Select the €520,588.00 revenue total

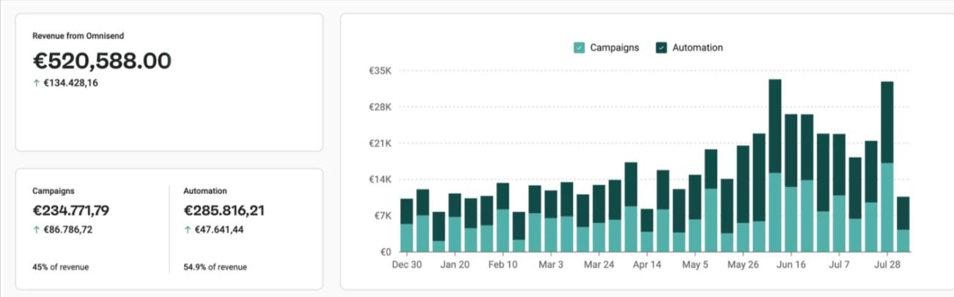[x=102, y=61]
